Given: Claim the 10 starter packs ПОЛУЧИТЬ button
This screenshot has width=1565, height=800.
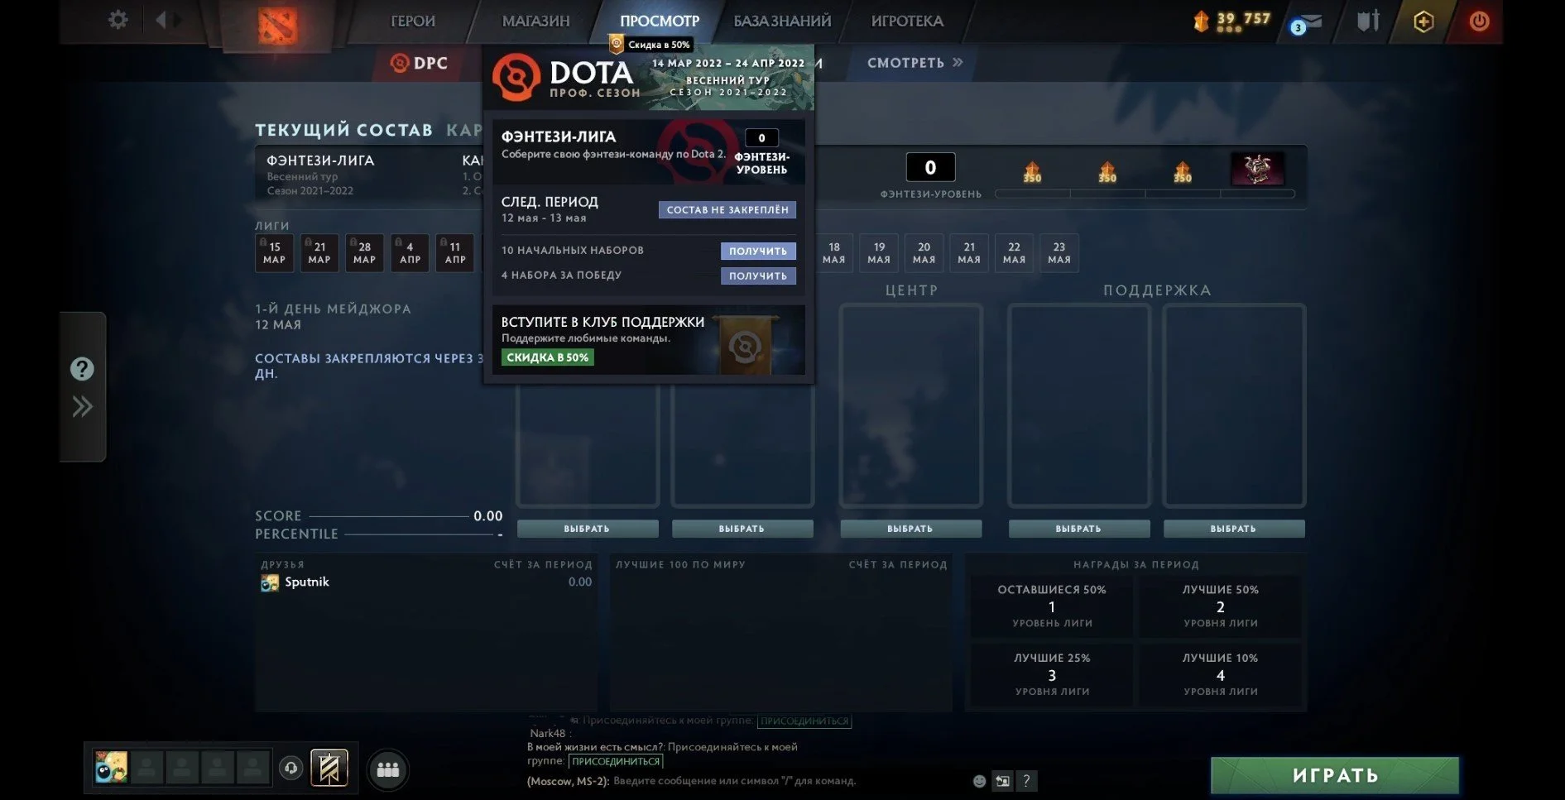Looking at the screenshot, I should coord(758,251).
